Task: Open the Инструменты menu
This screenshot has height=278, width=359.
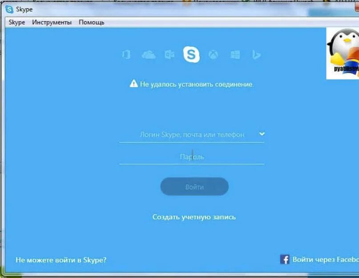Action: coord(52,22)
